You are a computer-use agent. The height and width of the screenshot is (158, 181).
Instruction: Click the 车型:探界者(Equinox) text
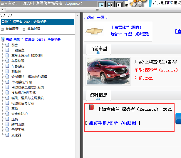click(156, 70)
